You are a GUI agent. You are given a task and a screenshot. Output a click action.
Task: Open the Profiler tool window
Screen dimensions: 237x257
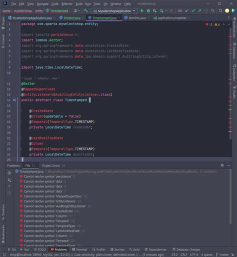[x=99, y=249]
